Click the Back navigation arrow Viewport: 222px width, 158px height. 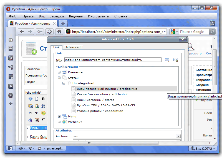[x=22, y=32]
